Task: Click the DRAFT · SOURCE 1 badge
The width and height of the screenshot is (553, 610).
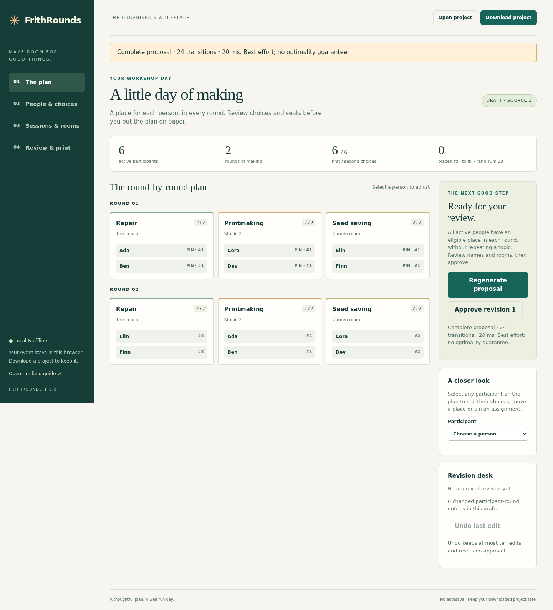Action: click(509, 101)
